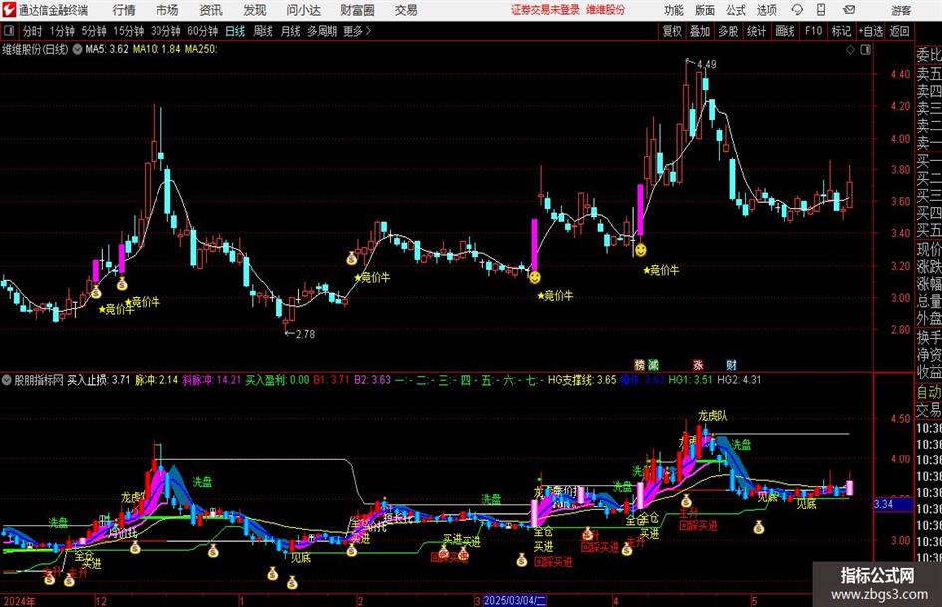Click the 2.78 low price label

(305, 334)
